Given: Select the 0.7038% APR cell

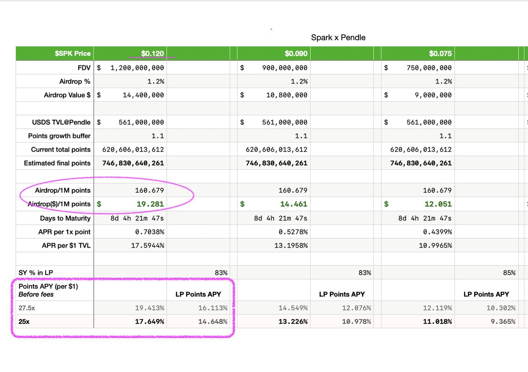Looking at the screenshot, I should click(130, 232).
